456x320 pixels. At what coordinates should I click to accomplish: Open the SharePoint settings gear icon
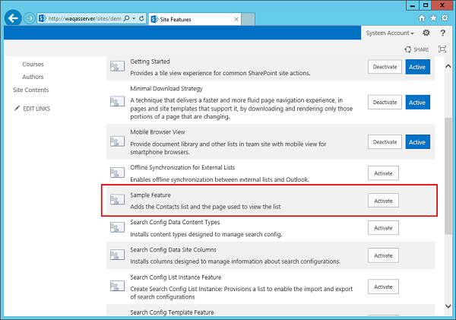[426, 33]
